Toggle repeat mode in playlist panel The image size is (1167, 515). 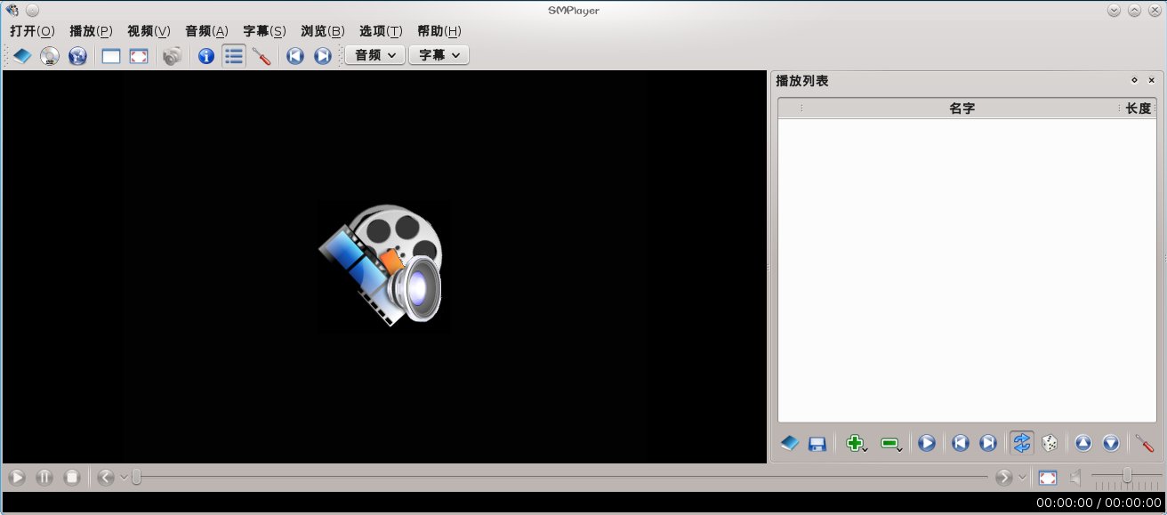(x=1022, y=443)
